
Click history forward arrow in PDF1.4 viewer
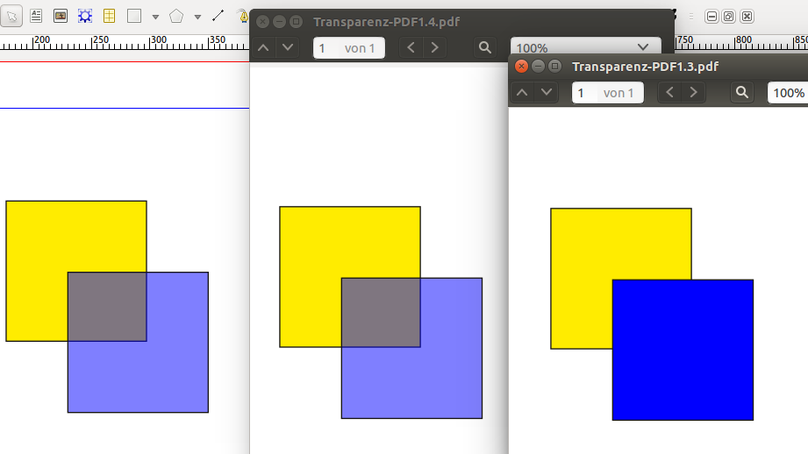point(433,47)
